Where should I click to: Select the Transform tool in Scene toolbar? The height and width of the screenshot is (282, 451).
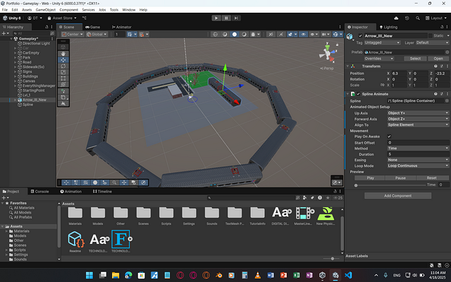[x=63, y=85]
